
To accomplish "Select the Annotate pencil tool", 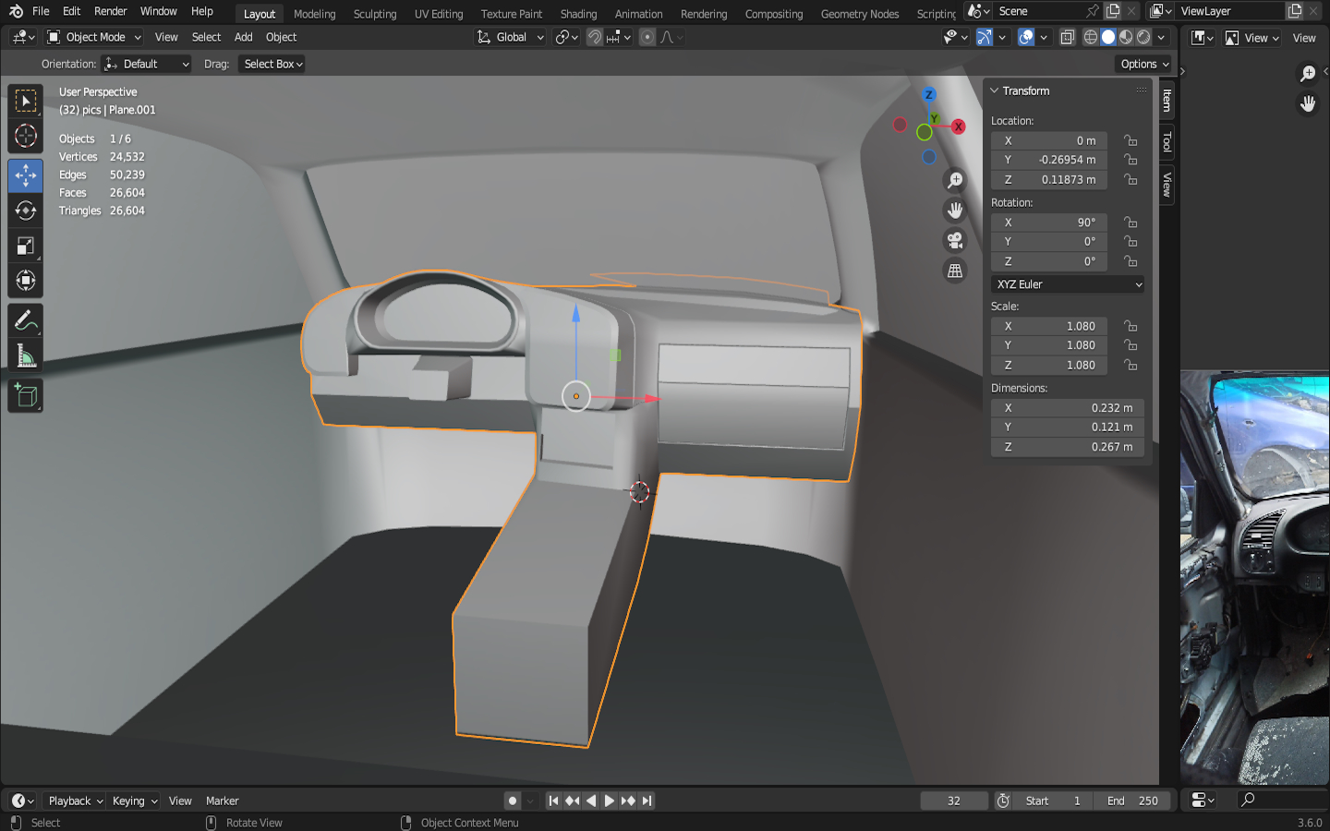I will click(x=26, y=320).
